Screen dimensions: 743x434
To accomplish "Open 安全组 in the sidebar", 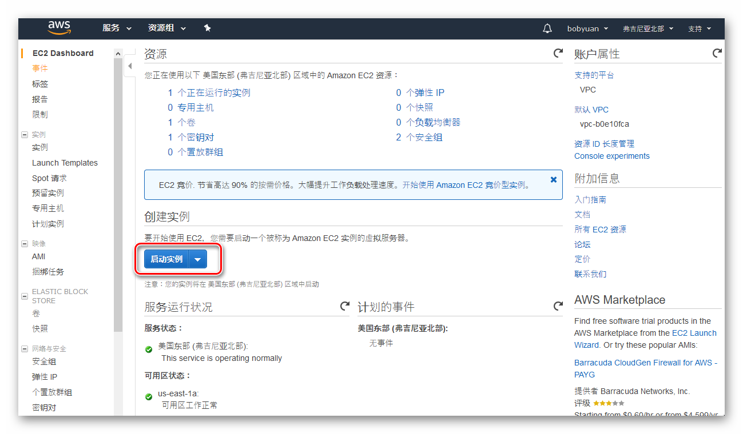I will pyautogui.click(x=44, y=361).
